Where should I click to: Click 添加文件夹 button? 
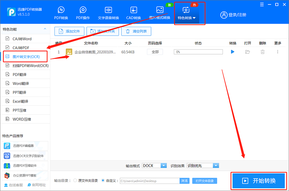click(x=103, y=31)
